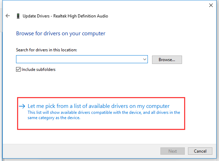Click the grayed Next button
This screenshot has width=219, height=161.
(x=173, y=151)
